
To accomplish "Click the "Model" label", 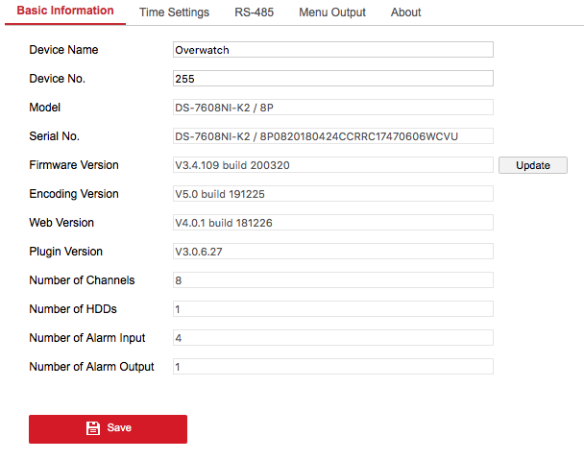I will [x=45, y=108].
